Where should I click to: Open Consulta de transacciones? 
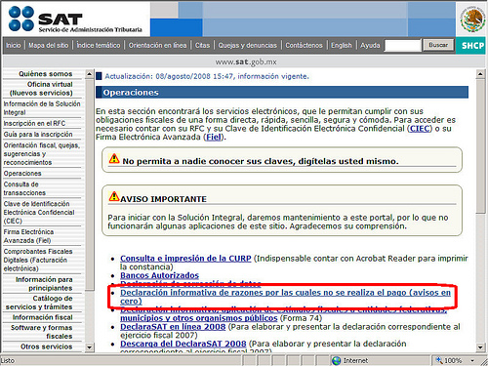pos(24,188)
